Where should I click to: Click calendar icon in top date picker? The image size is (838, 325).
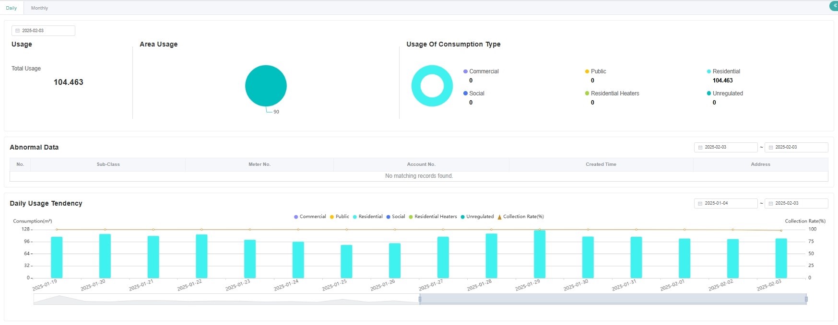click(x=18, y=31)
